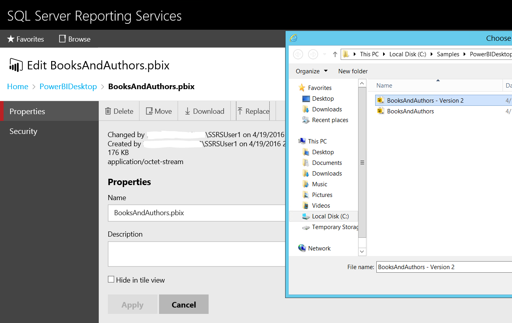512x323 pixels.
Task: Open Music folder in navigation pane
Action: pos(320,184)
